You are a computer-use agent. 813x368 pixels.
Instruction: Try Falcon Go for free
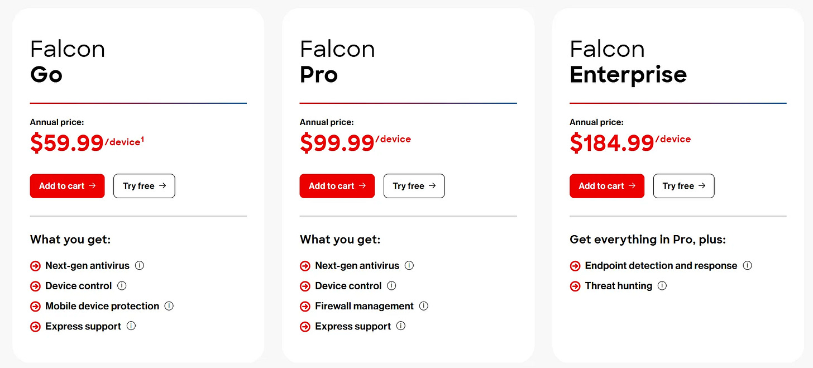tap(144, 186)
